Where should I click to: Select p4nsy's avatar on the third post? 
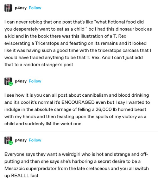coord(8,140)
